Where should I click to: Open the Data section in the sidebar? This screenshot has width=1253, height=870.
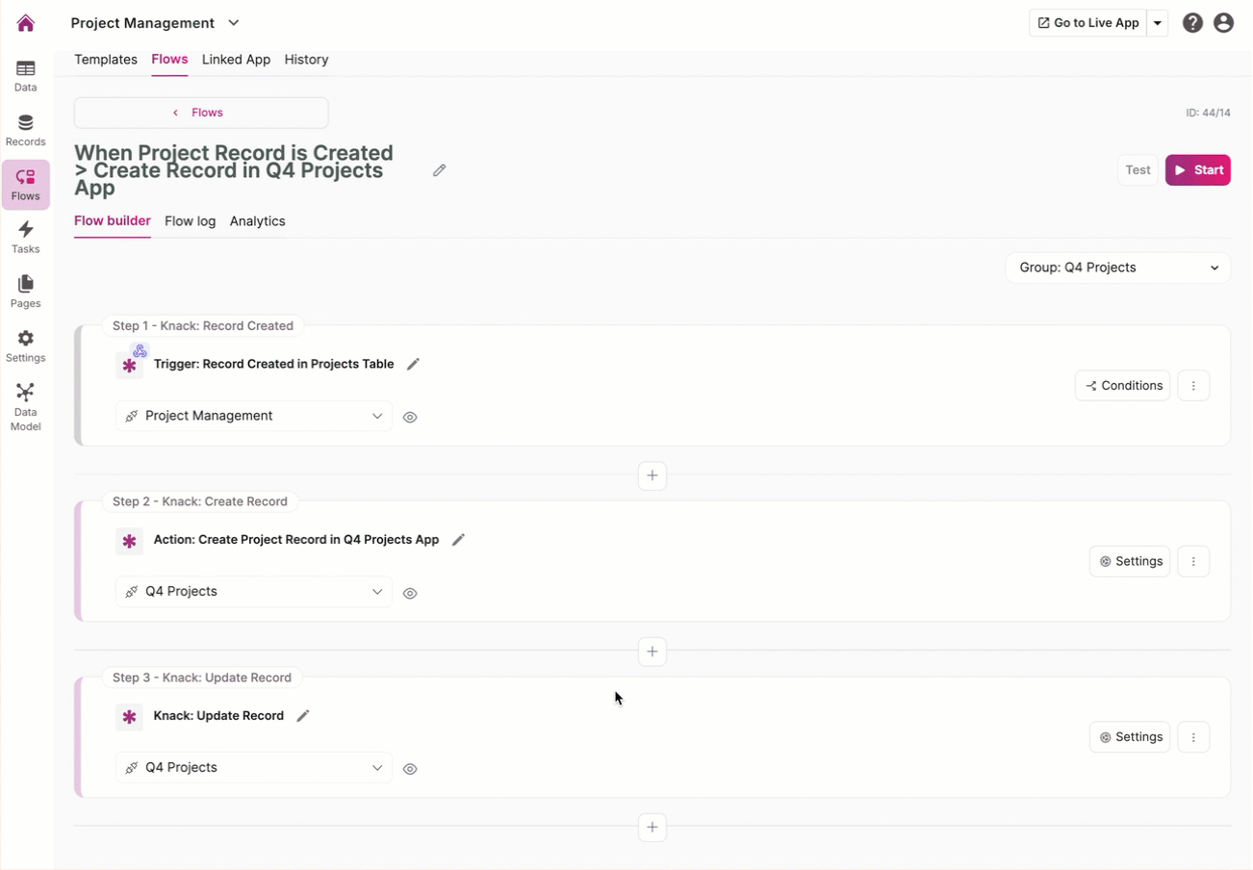click(x=25, y=73)
